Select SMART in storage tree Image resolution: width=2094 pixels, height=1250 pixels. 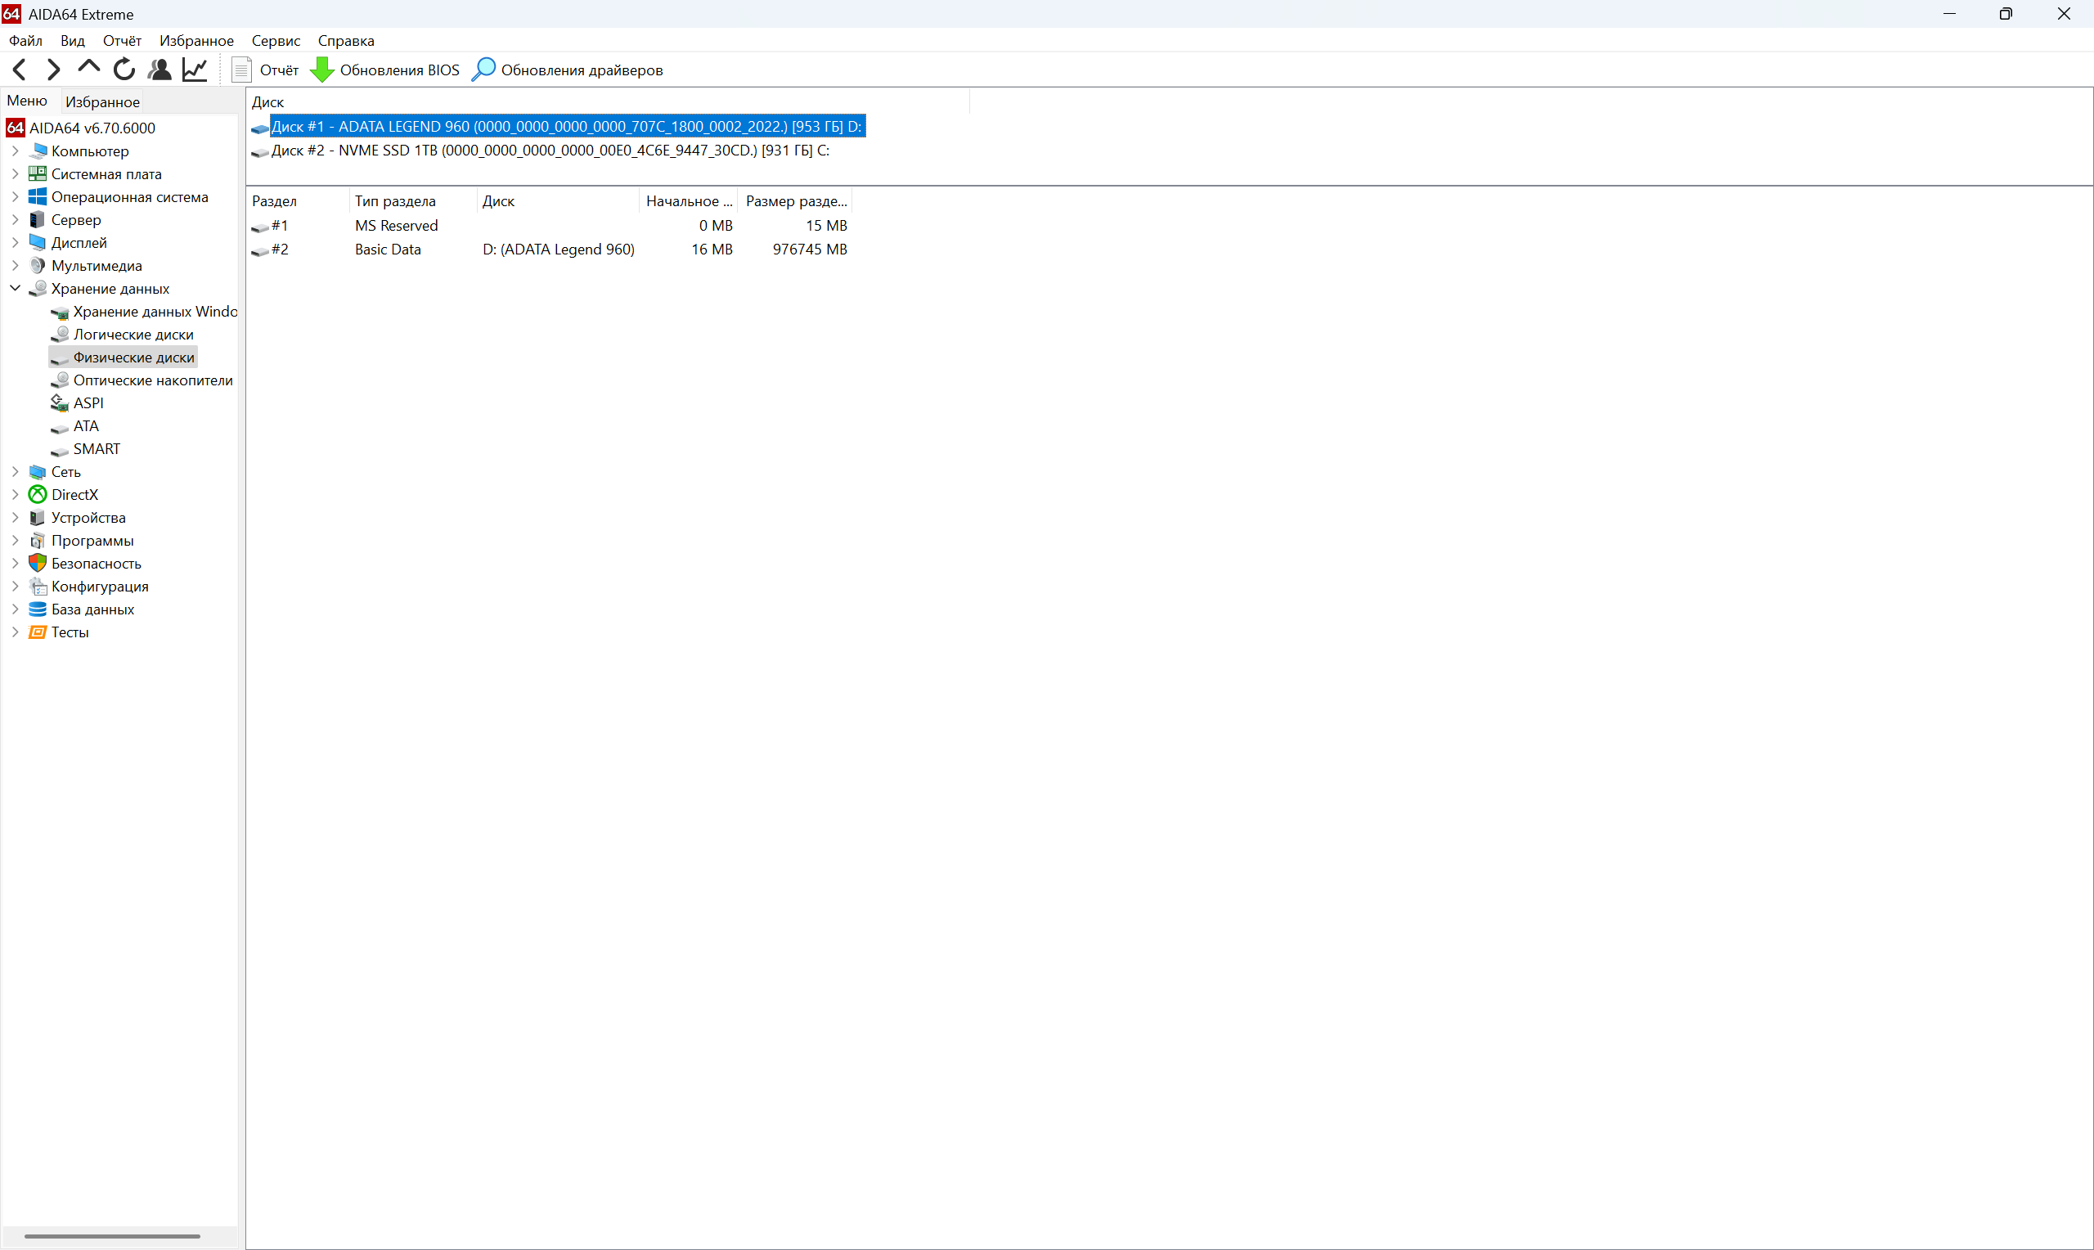coord(96,449)
